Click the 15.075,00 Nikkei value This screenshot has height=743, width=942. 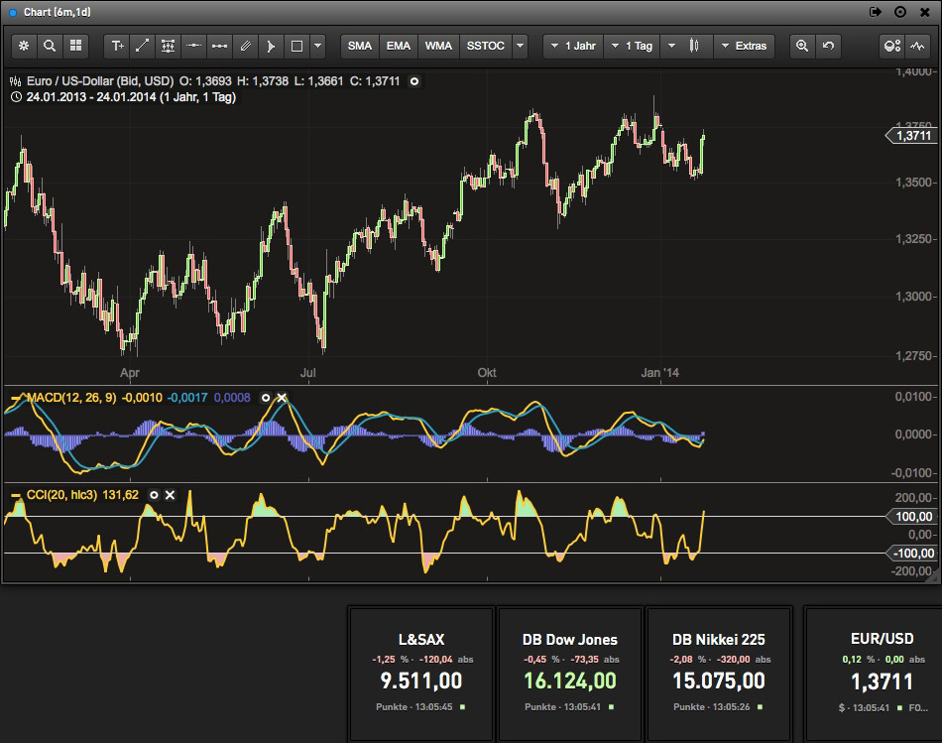pos(719,681)
